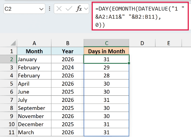Image resolution: width=191 pixels, height=137 pixels.
Task: Click the Select All corner triangle
Action: click(13, 43)
